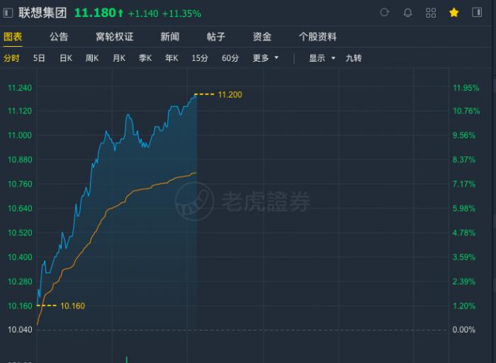Viewport: 496px width, 363px height.
Task: Expand the 更多 timeframe dropdown
Action: click(266, 58)
